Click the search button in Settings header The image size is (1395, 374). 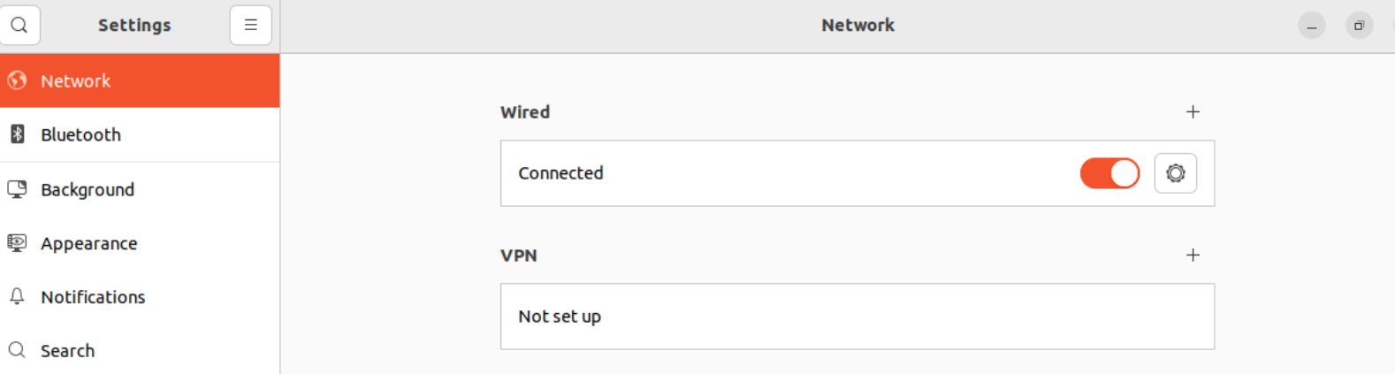click(x=19, y=25)
